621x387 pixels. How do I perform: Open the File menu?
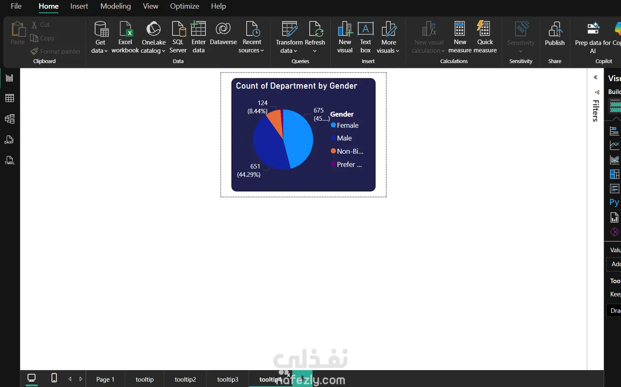coord(16,6)
